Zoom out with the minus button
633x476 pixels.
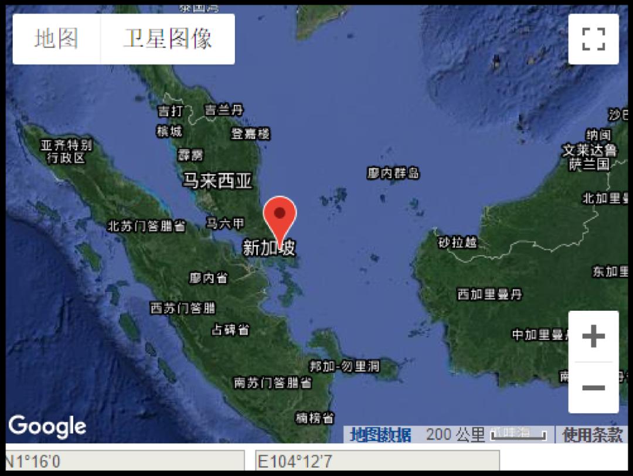[x=593, y=387]
